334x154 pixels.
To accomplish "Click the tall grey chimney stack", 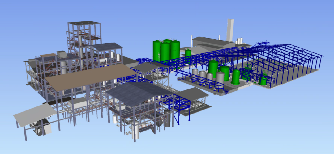I will pos(230,30).
